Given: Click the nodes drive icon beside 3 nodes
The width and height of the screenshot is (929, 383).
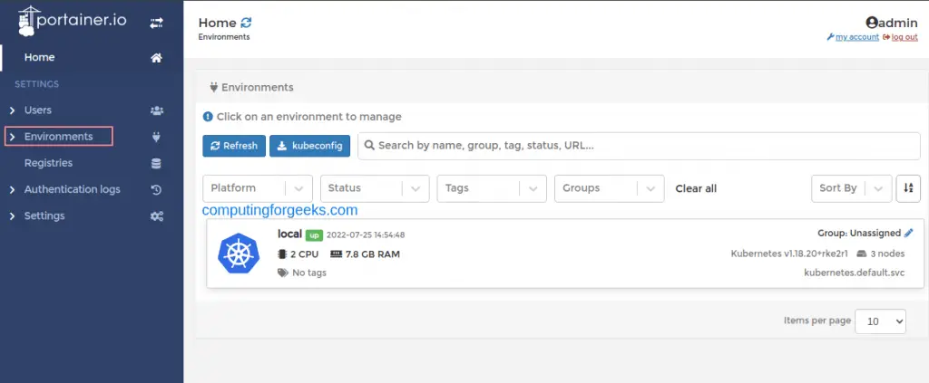Looking at the screenshot, I should [861, 254].
